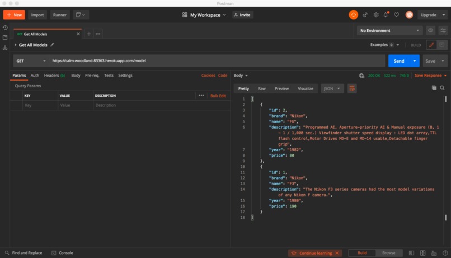The width and height of the screenshot is (451, 258).
Task: Open the Console in status bar
Action: click(x=63, y=253)
